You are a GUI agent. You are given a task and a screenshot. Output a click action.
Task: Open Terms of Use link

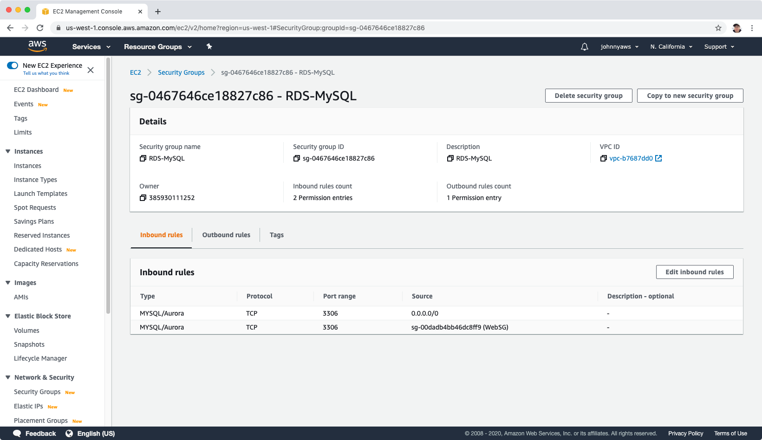click(730, 434)
